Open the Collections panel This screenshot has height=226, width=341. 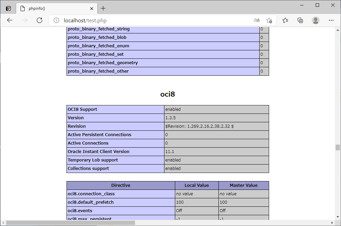point(300,20)
